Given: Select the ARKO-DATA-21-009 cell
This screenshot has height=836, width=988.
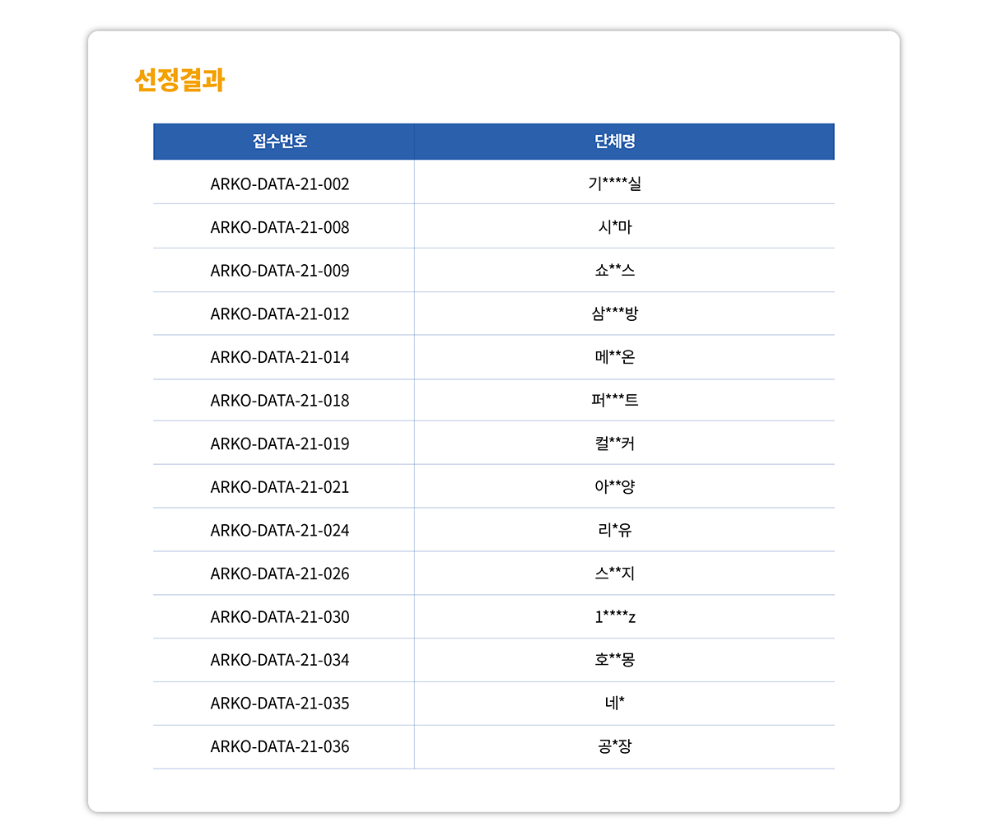Looking at the screenshot, I should click(x=280, y=271).
